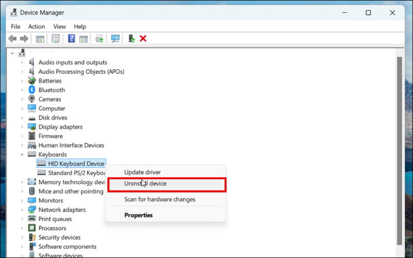The height and width of the screenshot is (258, 413).
Task: Click the show/hide console tree icon
Action: click(x=40, y=39)
